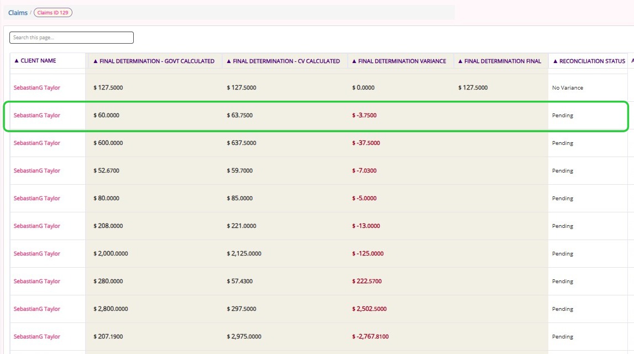Click the $ 2,125.0000 CV calculated cell
The width and height of the screenshot is (634, 354).
(244, 254)
